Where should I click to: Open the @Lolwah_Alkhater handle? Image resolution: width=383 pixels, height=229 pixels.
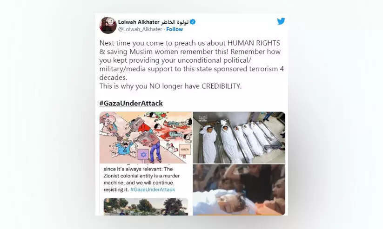click(x=140, y=29)
